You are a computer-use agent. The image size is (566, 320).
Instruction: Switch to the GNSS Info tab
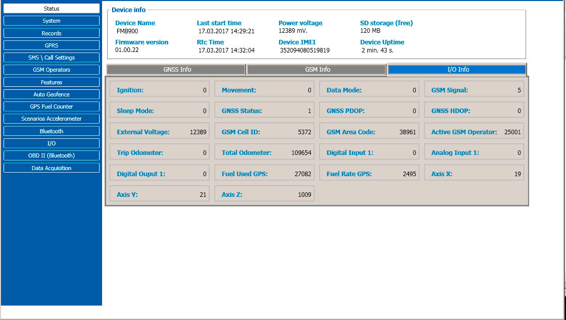pos(176,70)
